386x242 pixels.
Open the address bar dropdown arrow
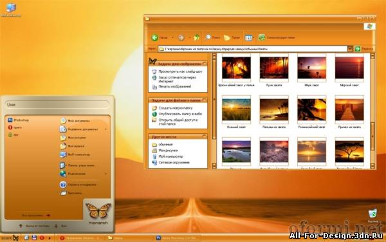350,49
